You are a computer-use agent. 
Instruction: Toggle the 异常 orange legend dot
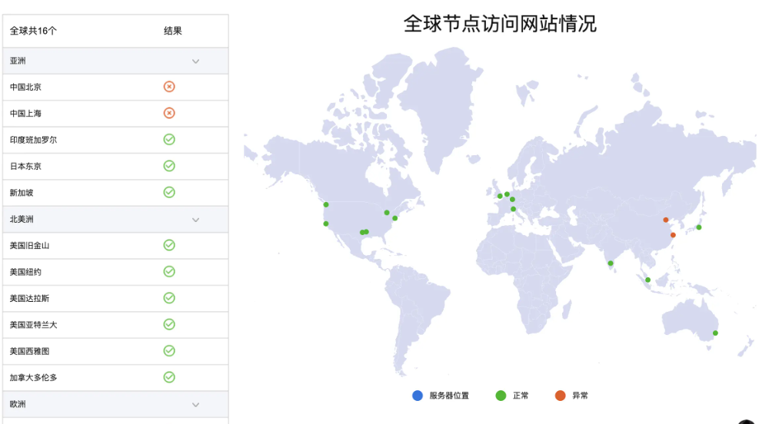[560, 396]
